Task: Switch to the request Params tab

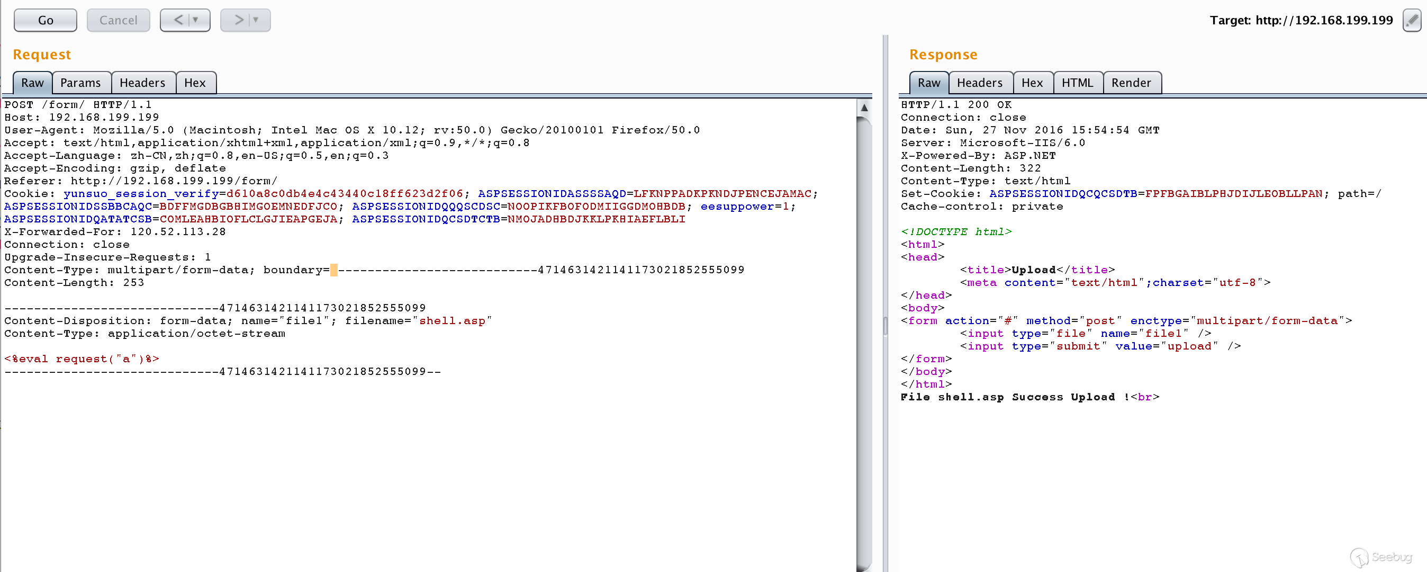Action: click(x=80, y=83)
